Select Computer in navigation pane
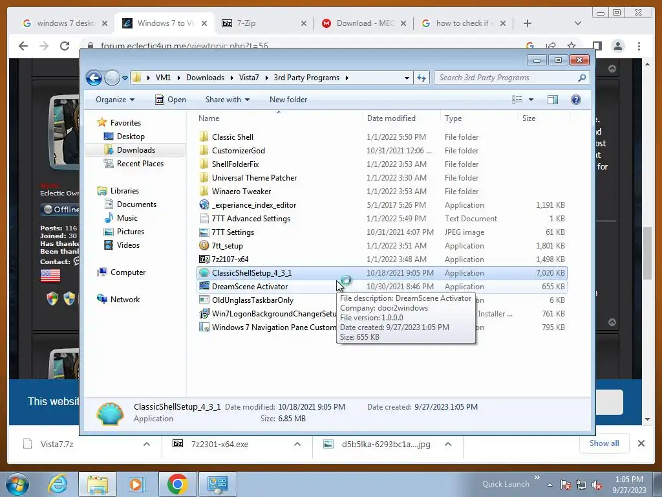 [x=127, y=272]
